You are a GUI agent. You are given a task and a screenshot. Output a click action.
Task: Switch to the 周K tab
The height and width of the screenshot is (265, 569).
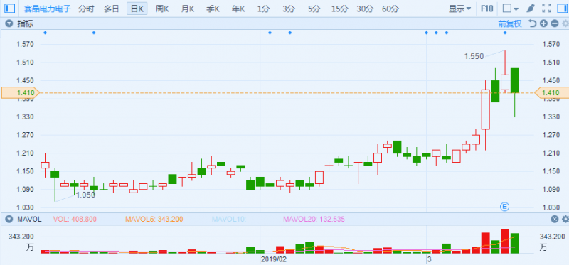point(162,9)
